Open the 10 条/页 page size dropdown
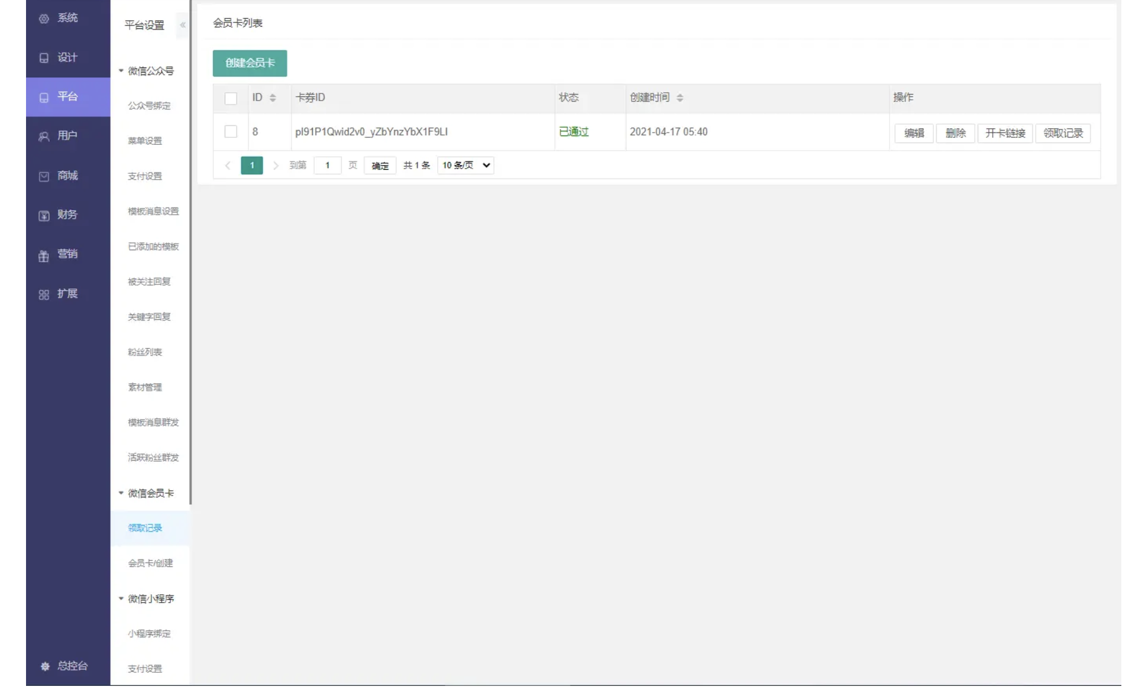Screen dimensions: 1132x693 [466, 166]
